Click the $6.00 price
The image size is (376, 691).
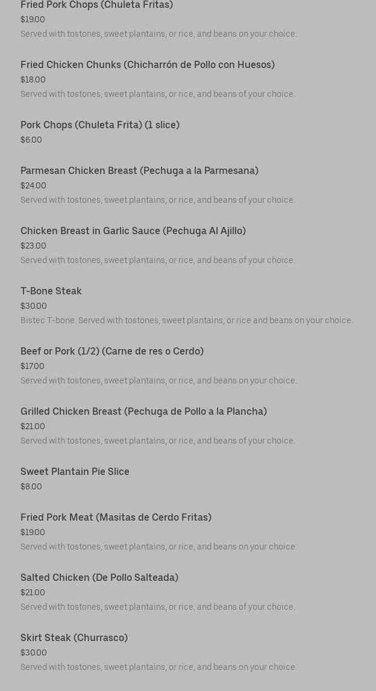pyautogui.click(x=31, y=140)
